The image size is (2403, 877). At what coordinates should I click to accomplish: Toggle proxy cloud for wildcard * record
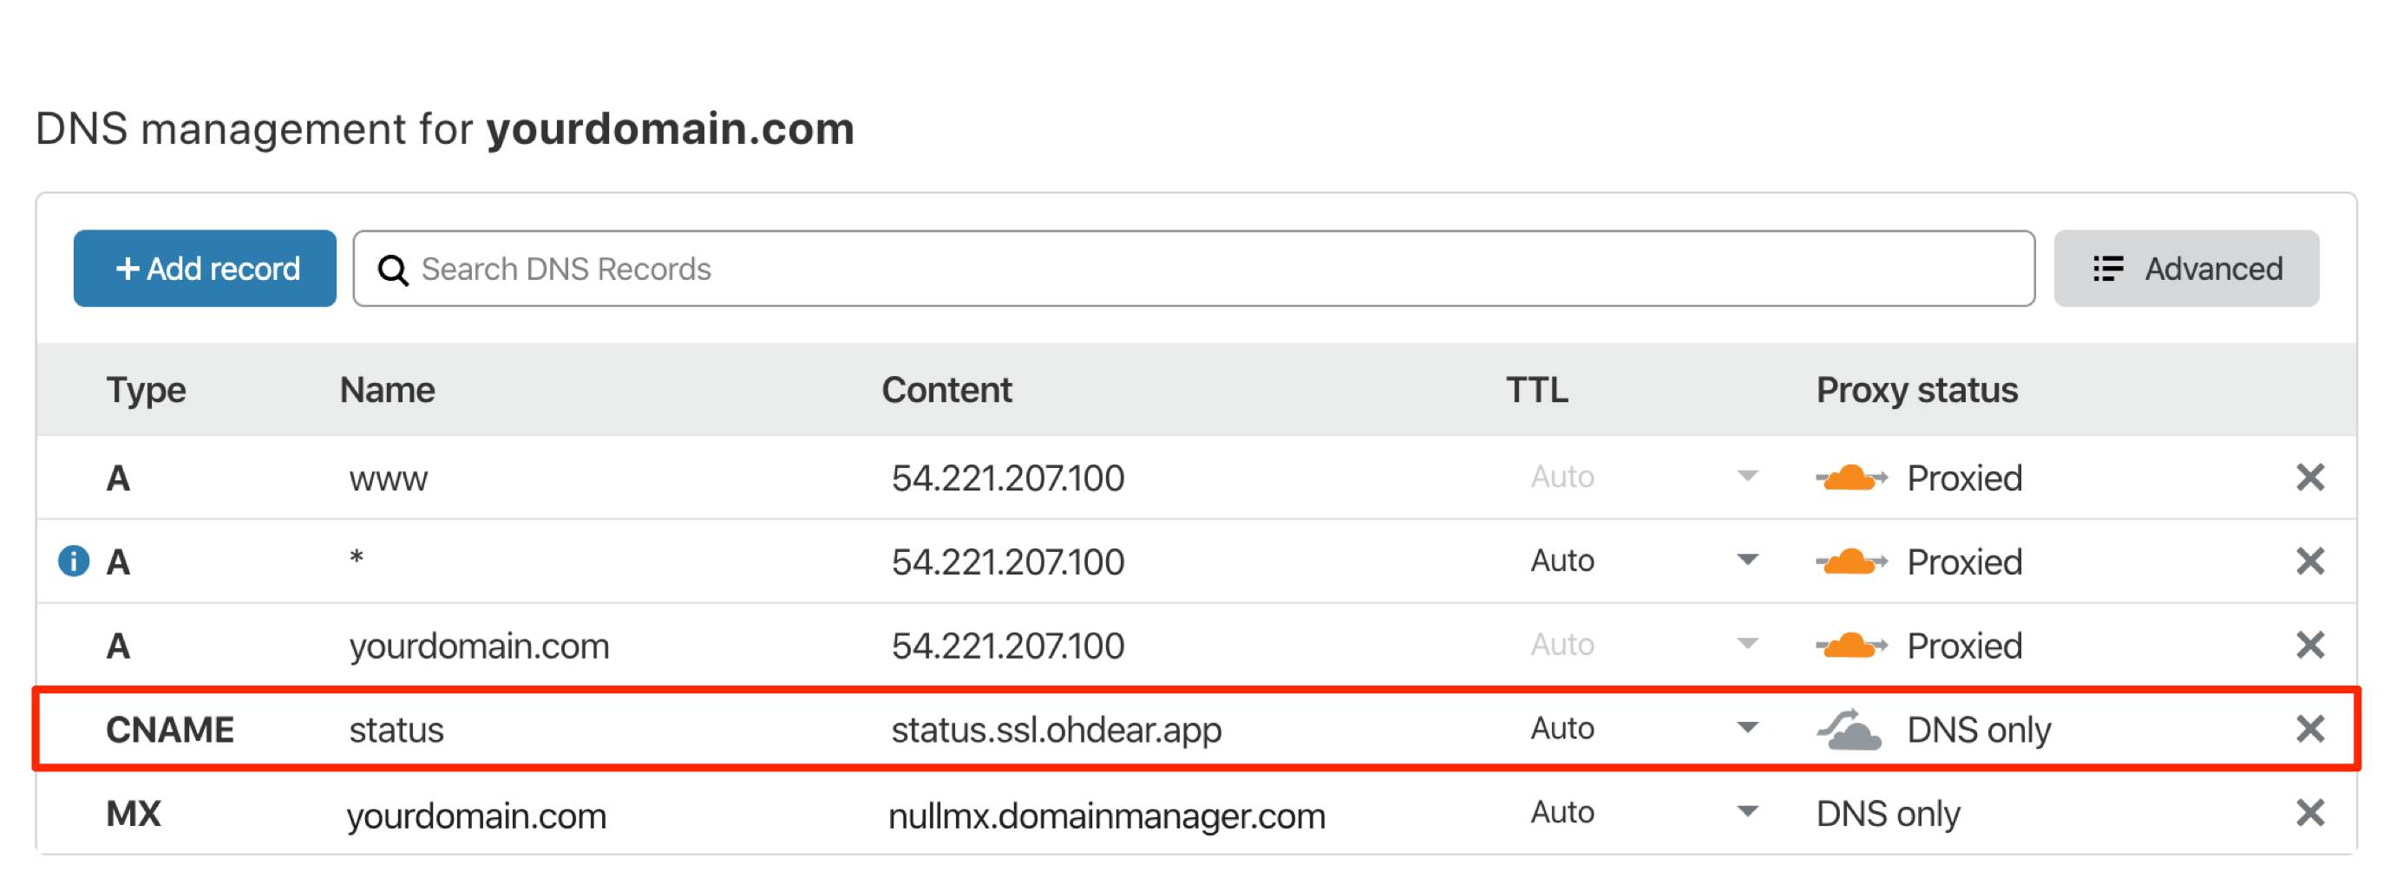pos(1850,562)
